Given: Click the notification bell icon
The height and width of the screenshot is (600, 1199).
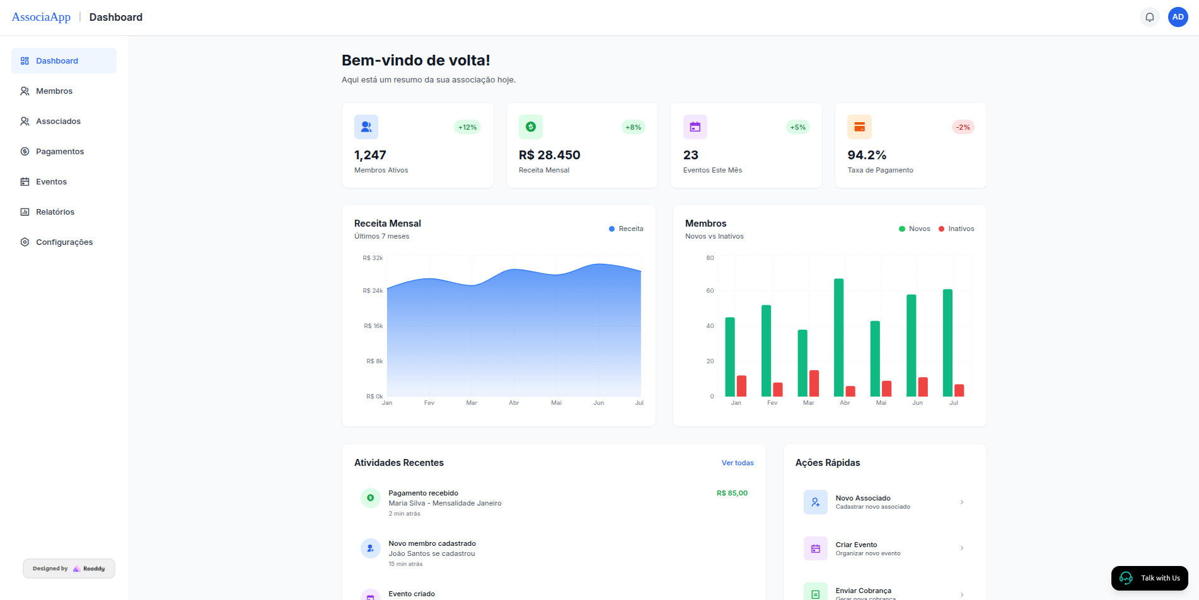Looking at the screenshot, I should [1150, 17].
